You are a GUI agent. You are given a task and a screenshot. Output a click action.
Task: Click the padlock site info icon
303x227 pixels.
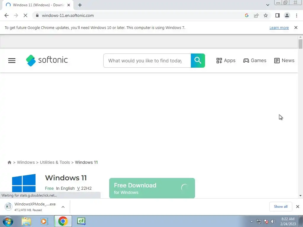pyautogui.click(x=37, y=15)
